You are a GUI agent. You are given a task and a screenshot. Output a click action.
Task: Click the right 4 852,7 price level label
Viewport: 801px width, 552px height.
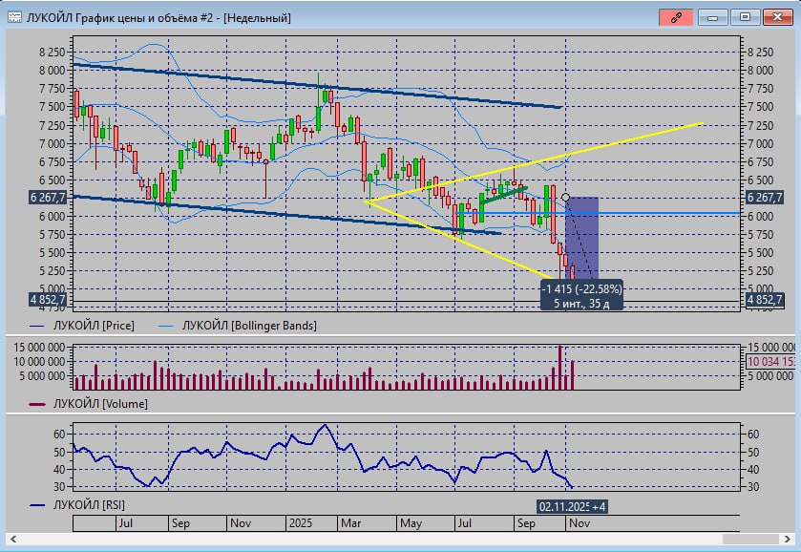[x=764, y=300]
